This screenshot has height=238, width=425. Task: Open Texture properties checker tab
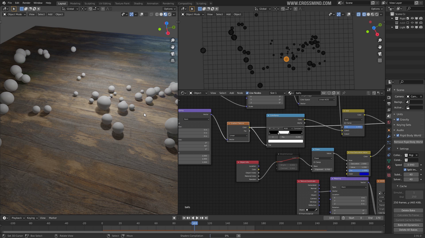pyautogui.click(x=389, y=175)
